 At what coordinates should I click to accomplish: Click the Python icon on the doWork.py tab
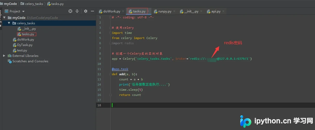pyautogui.click(x=101, y=11)
